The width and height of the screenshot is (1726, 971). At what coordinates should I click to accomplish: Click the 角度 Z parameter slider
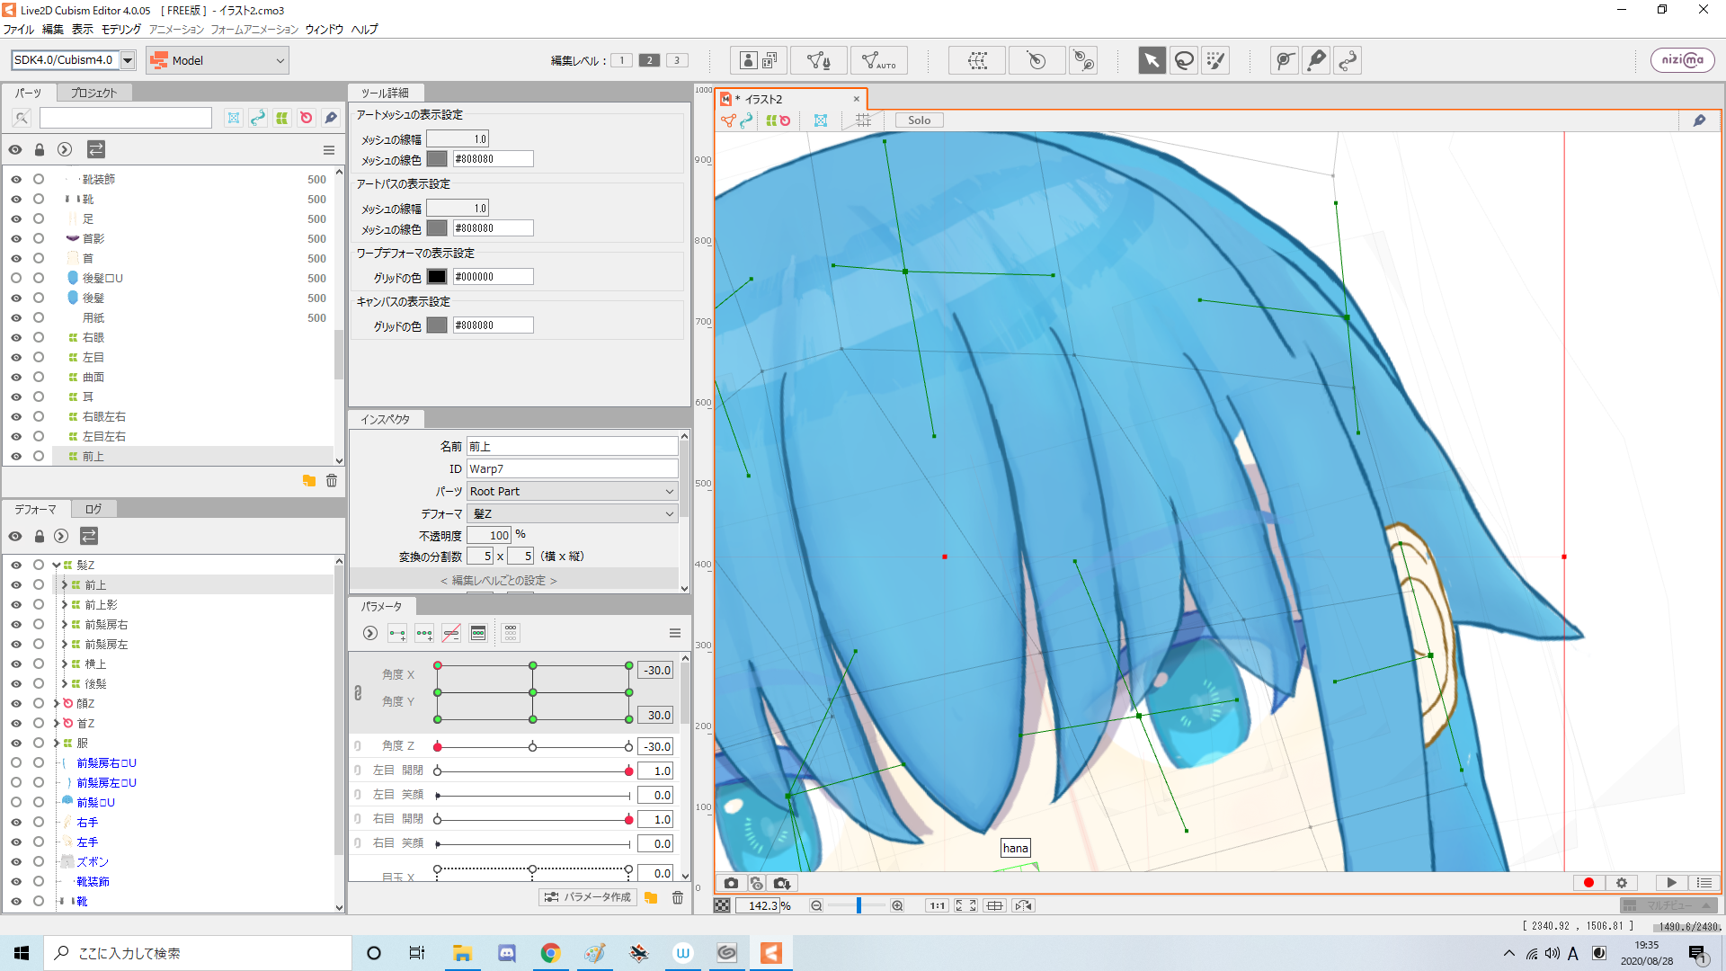(x=533, y=747)
